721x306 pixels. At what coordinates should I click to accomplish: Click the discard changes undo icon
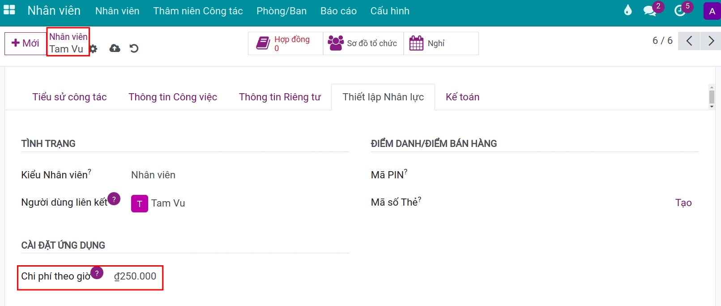point(134,48)
